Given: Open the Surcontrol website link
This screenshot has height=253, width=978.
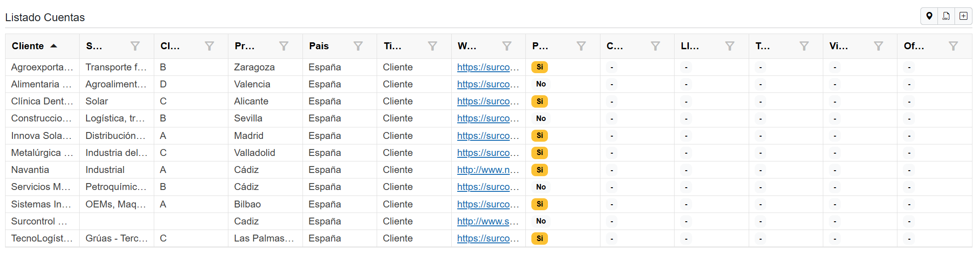Looking at the screenshot, I should tap(488, 221).
